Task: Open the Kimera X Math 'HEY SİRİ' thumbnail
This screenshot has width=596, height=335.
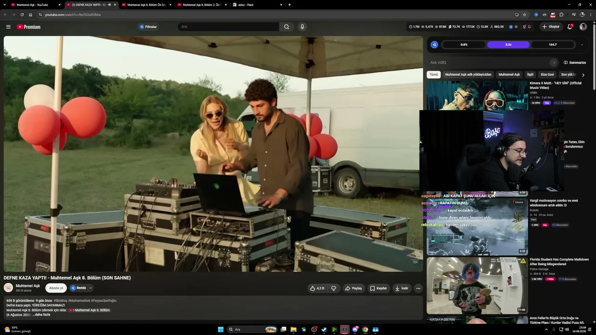Action: coord(477,95)
